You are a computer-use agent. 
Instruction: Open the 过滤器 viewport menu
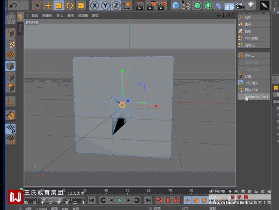click(x=83, y=16)
